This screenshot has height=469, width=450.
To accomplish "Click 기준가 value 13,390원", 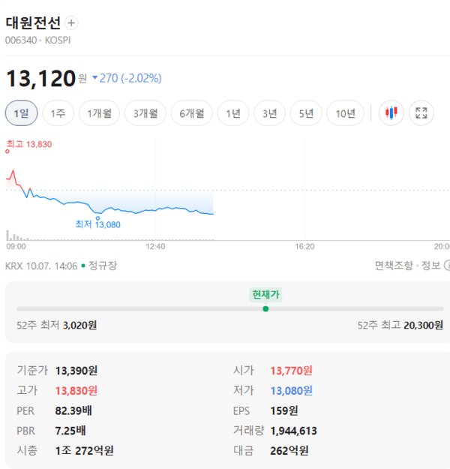I will coord(76,371).
